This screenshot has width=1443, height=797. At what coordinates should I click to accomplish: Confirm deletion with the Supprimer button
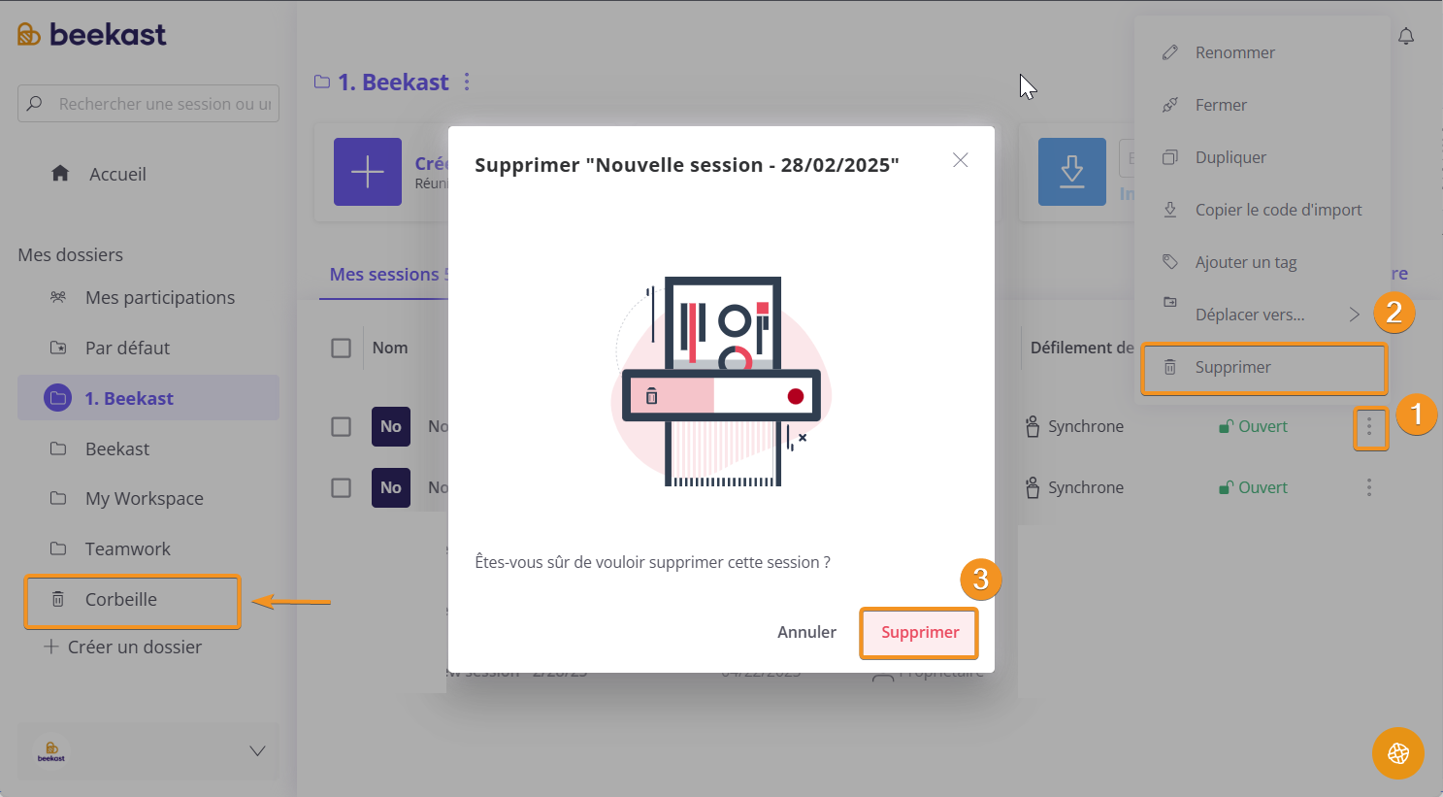[x=919, y=632]
